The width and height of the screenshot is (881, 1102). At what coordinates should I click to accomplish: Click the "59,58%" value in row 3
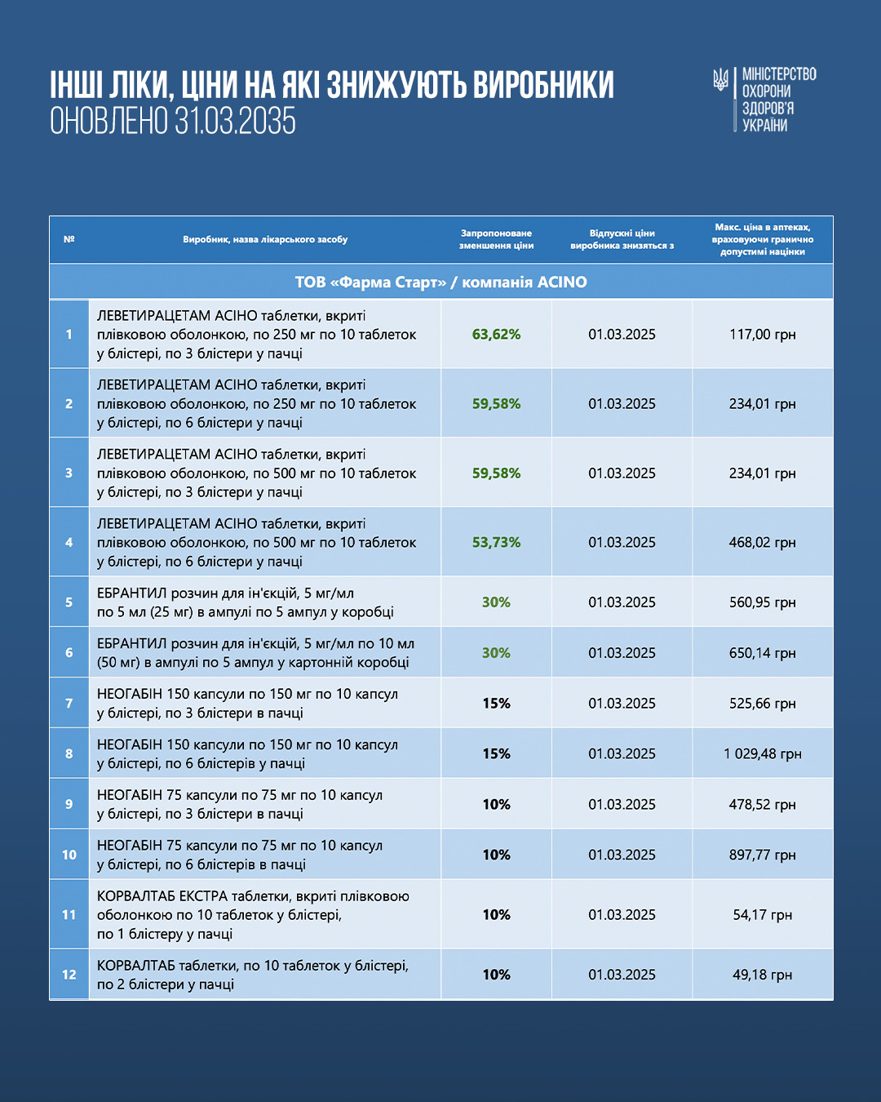(496, 473)
